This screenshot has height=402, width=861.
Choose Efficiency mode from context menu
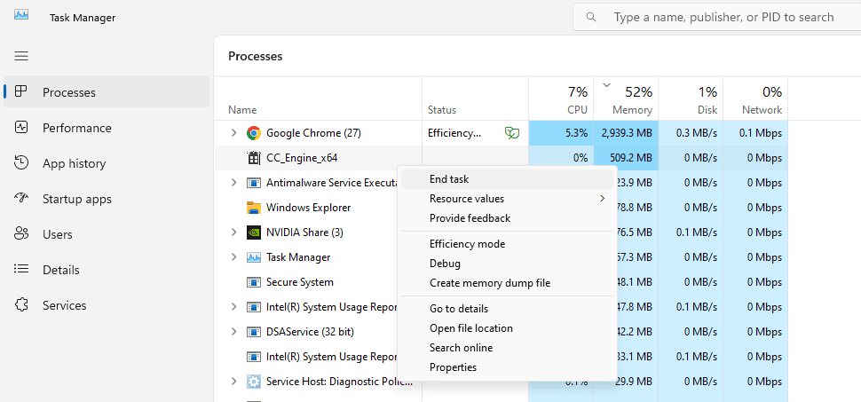tap(507, 244)
